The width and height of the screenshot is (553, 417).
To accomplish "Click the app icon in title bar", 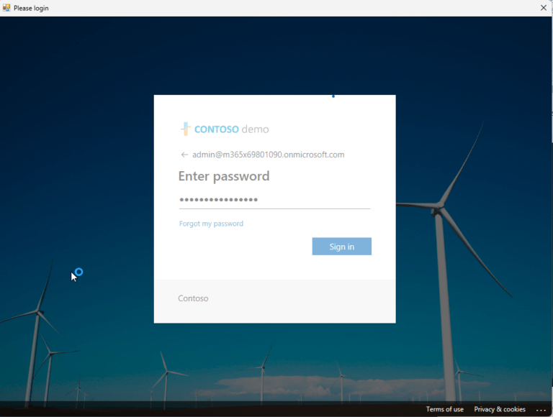I will click(x=6, y=8).
